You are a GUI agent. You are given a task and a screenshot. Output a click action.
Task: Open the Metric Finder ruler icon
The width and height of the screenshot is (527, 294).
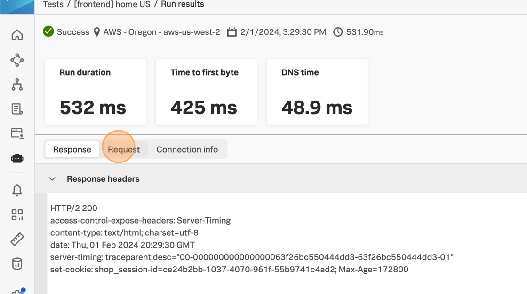point(17,239)
